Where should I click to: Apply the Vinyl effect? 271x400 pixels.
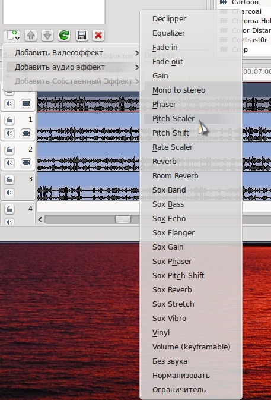(191, 333)
